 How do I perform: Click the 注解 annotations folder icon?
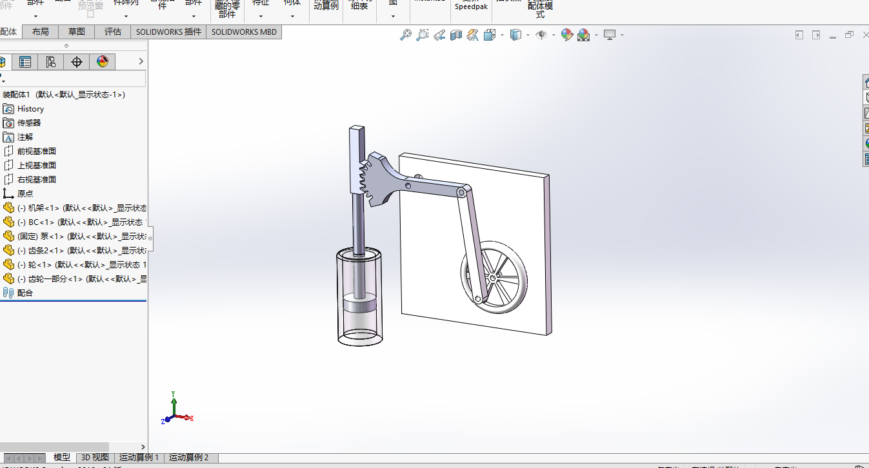click(x=8, y=137)
